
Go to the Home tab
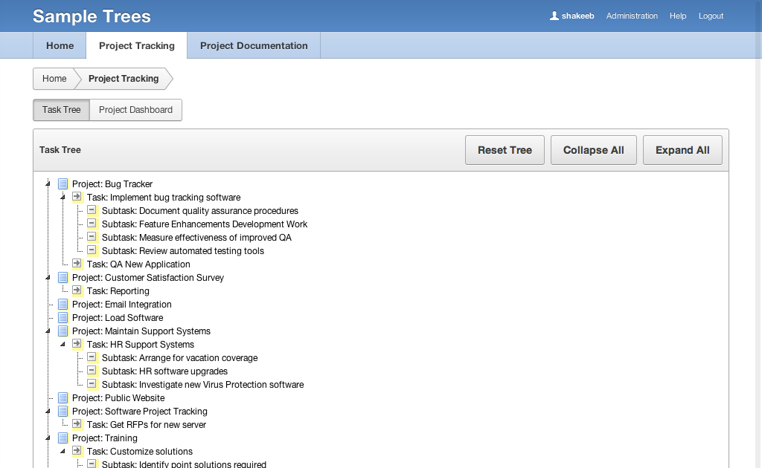click(60, 45)
